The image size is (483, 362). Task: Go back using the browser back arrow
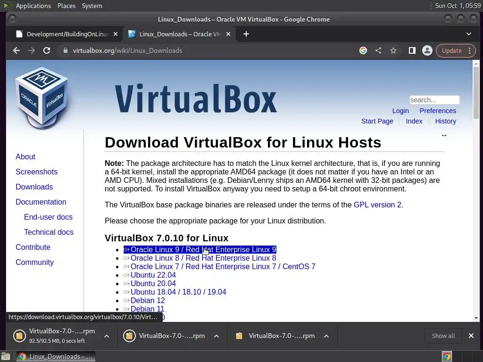coord(17,50)
